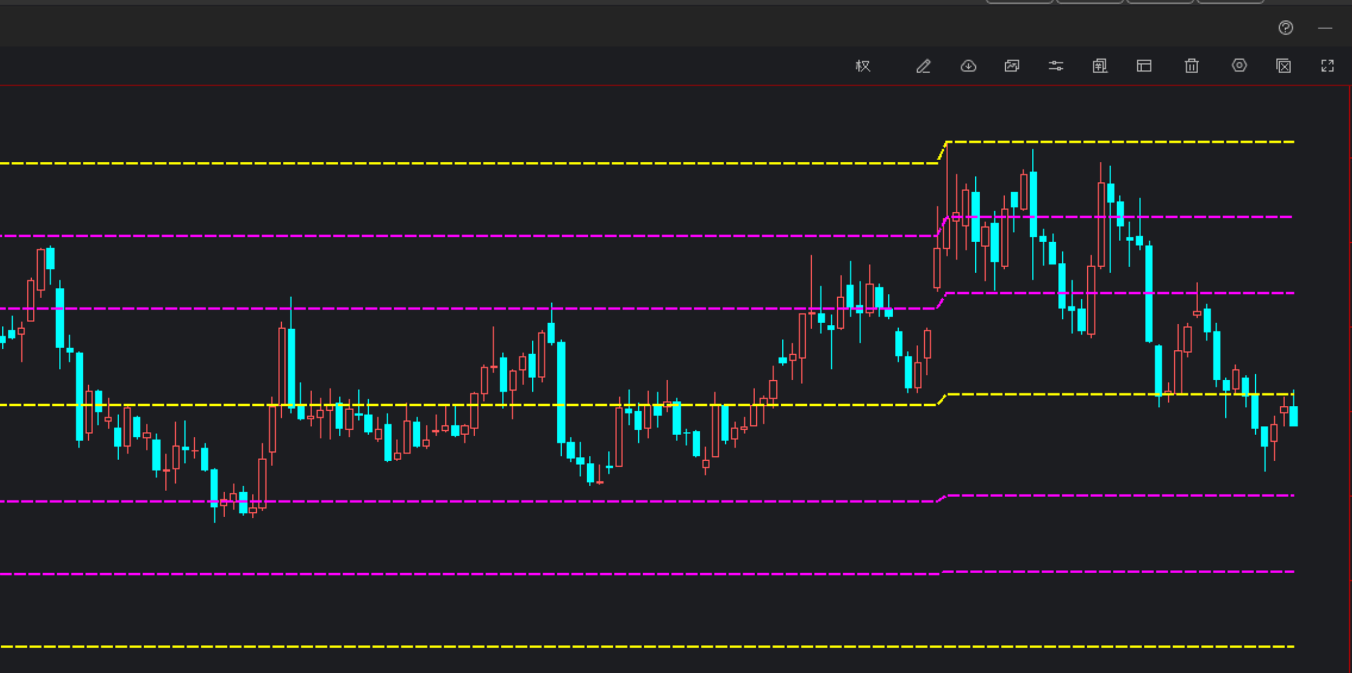Open the indicator sliders settings icon
This screenshot has height=673, width=1352.
pyautogui.click(x=1056, y=66)
